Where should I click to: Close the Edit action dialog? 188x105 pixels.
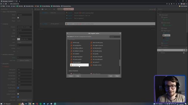point(120,33)
